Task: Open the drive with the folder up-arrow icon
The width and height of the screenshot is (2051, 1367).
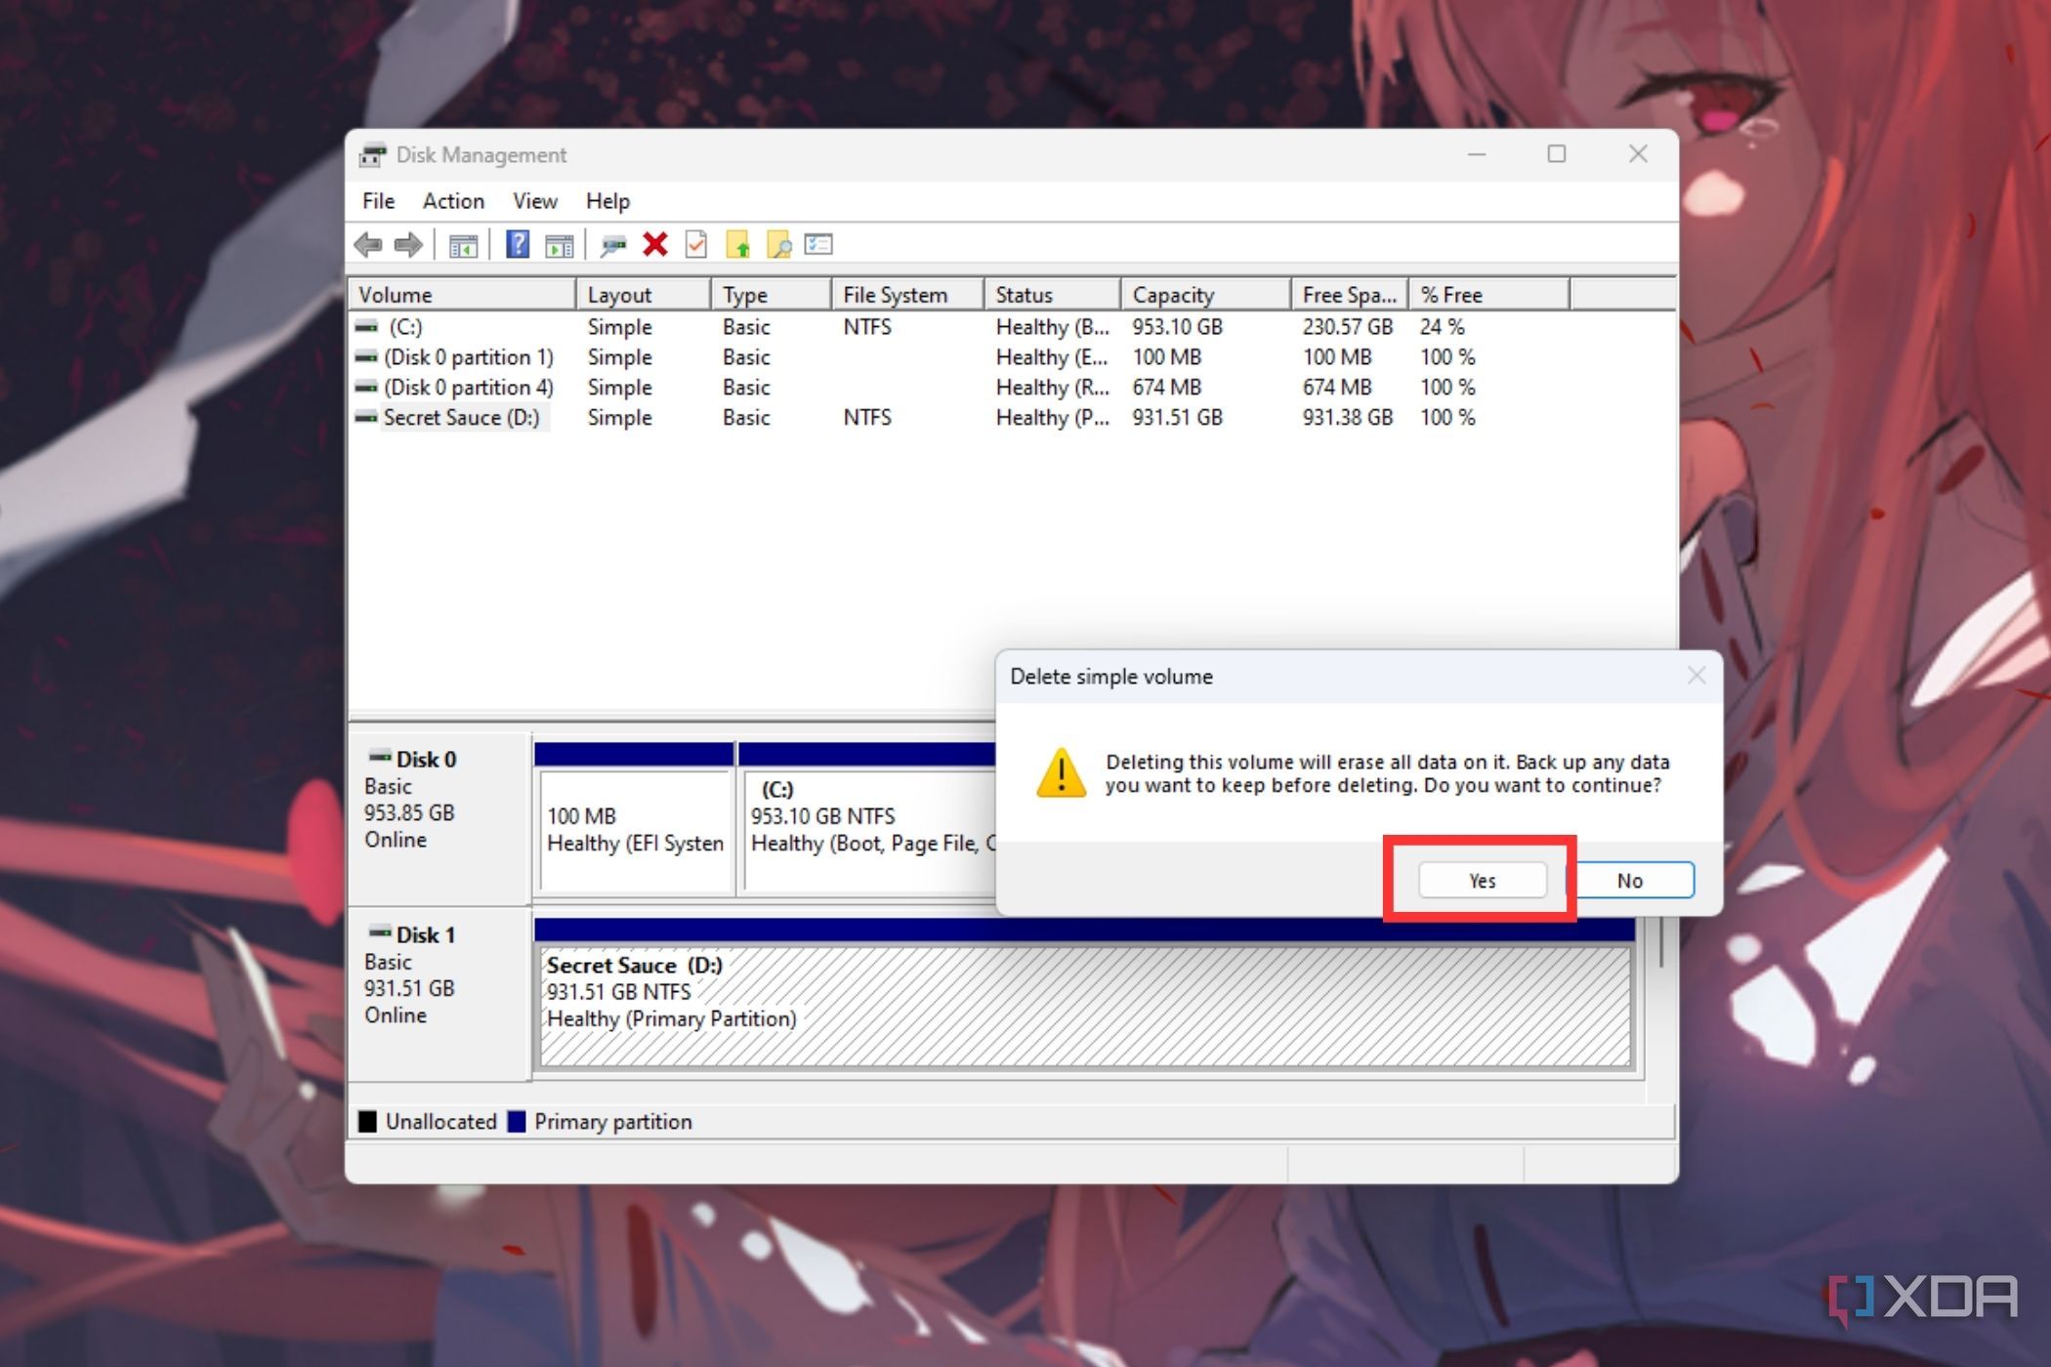Action: (x=739, y=245)
